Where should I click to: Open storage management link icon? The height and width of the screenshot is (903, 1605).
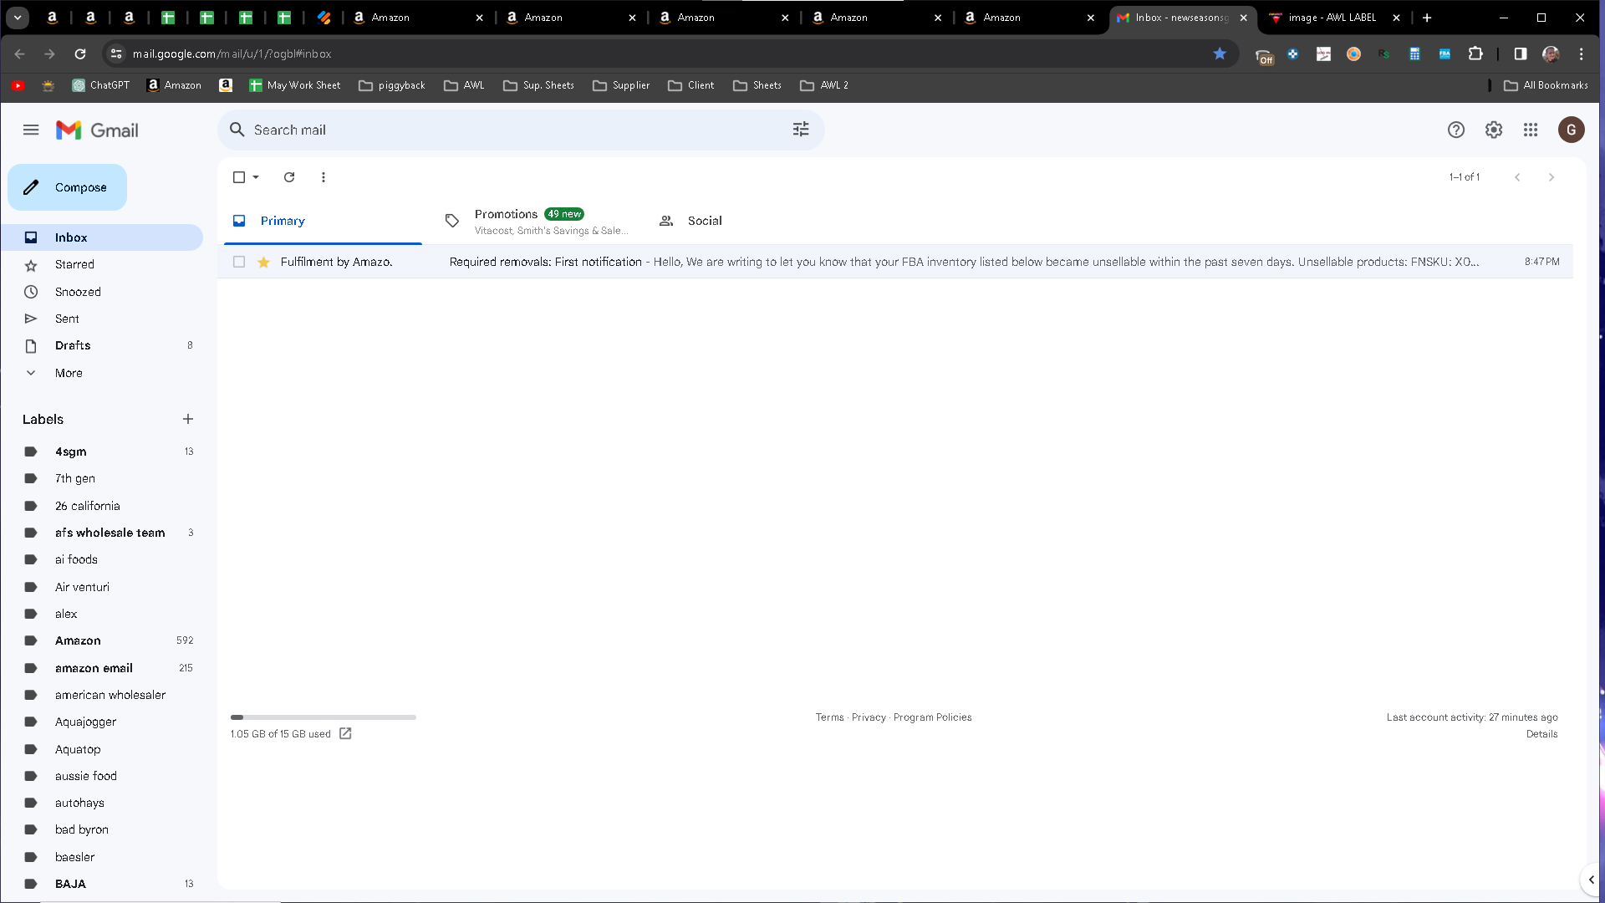(345, 733)
